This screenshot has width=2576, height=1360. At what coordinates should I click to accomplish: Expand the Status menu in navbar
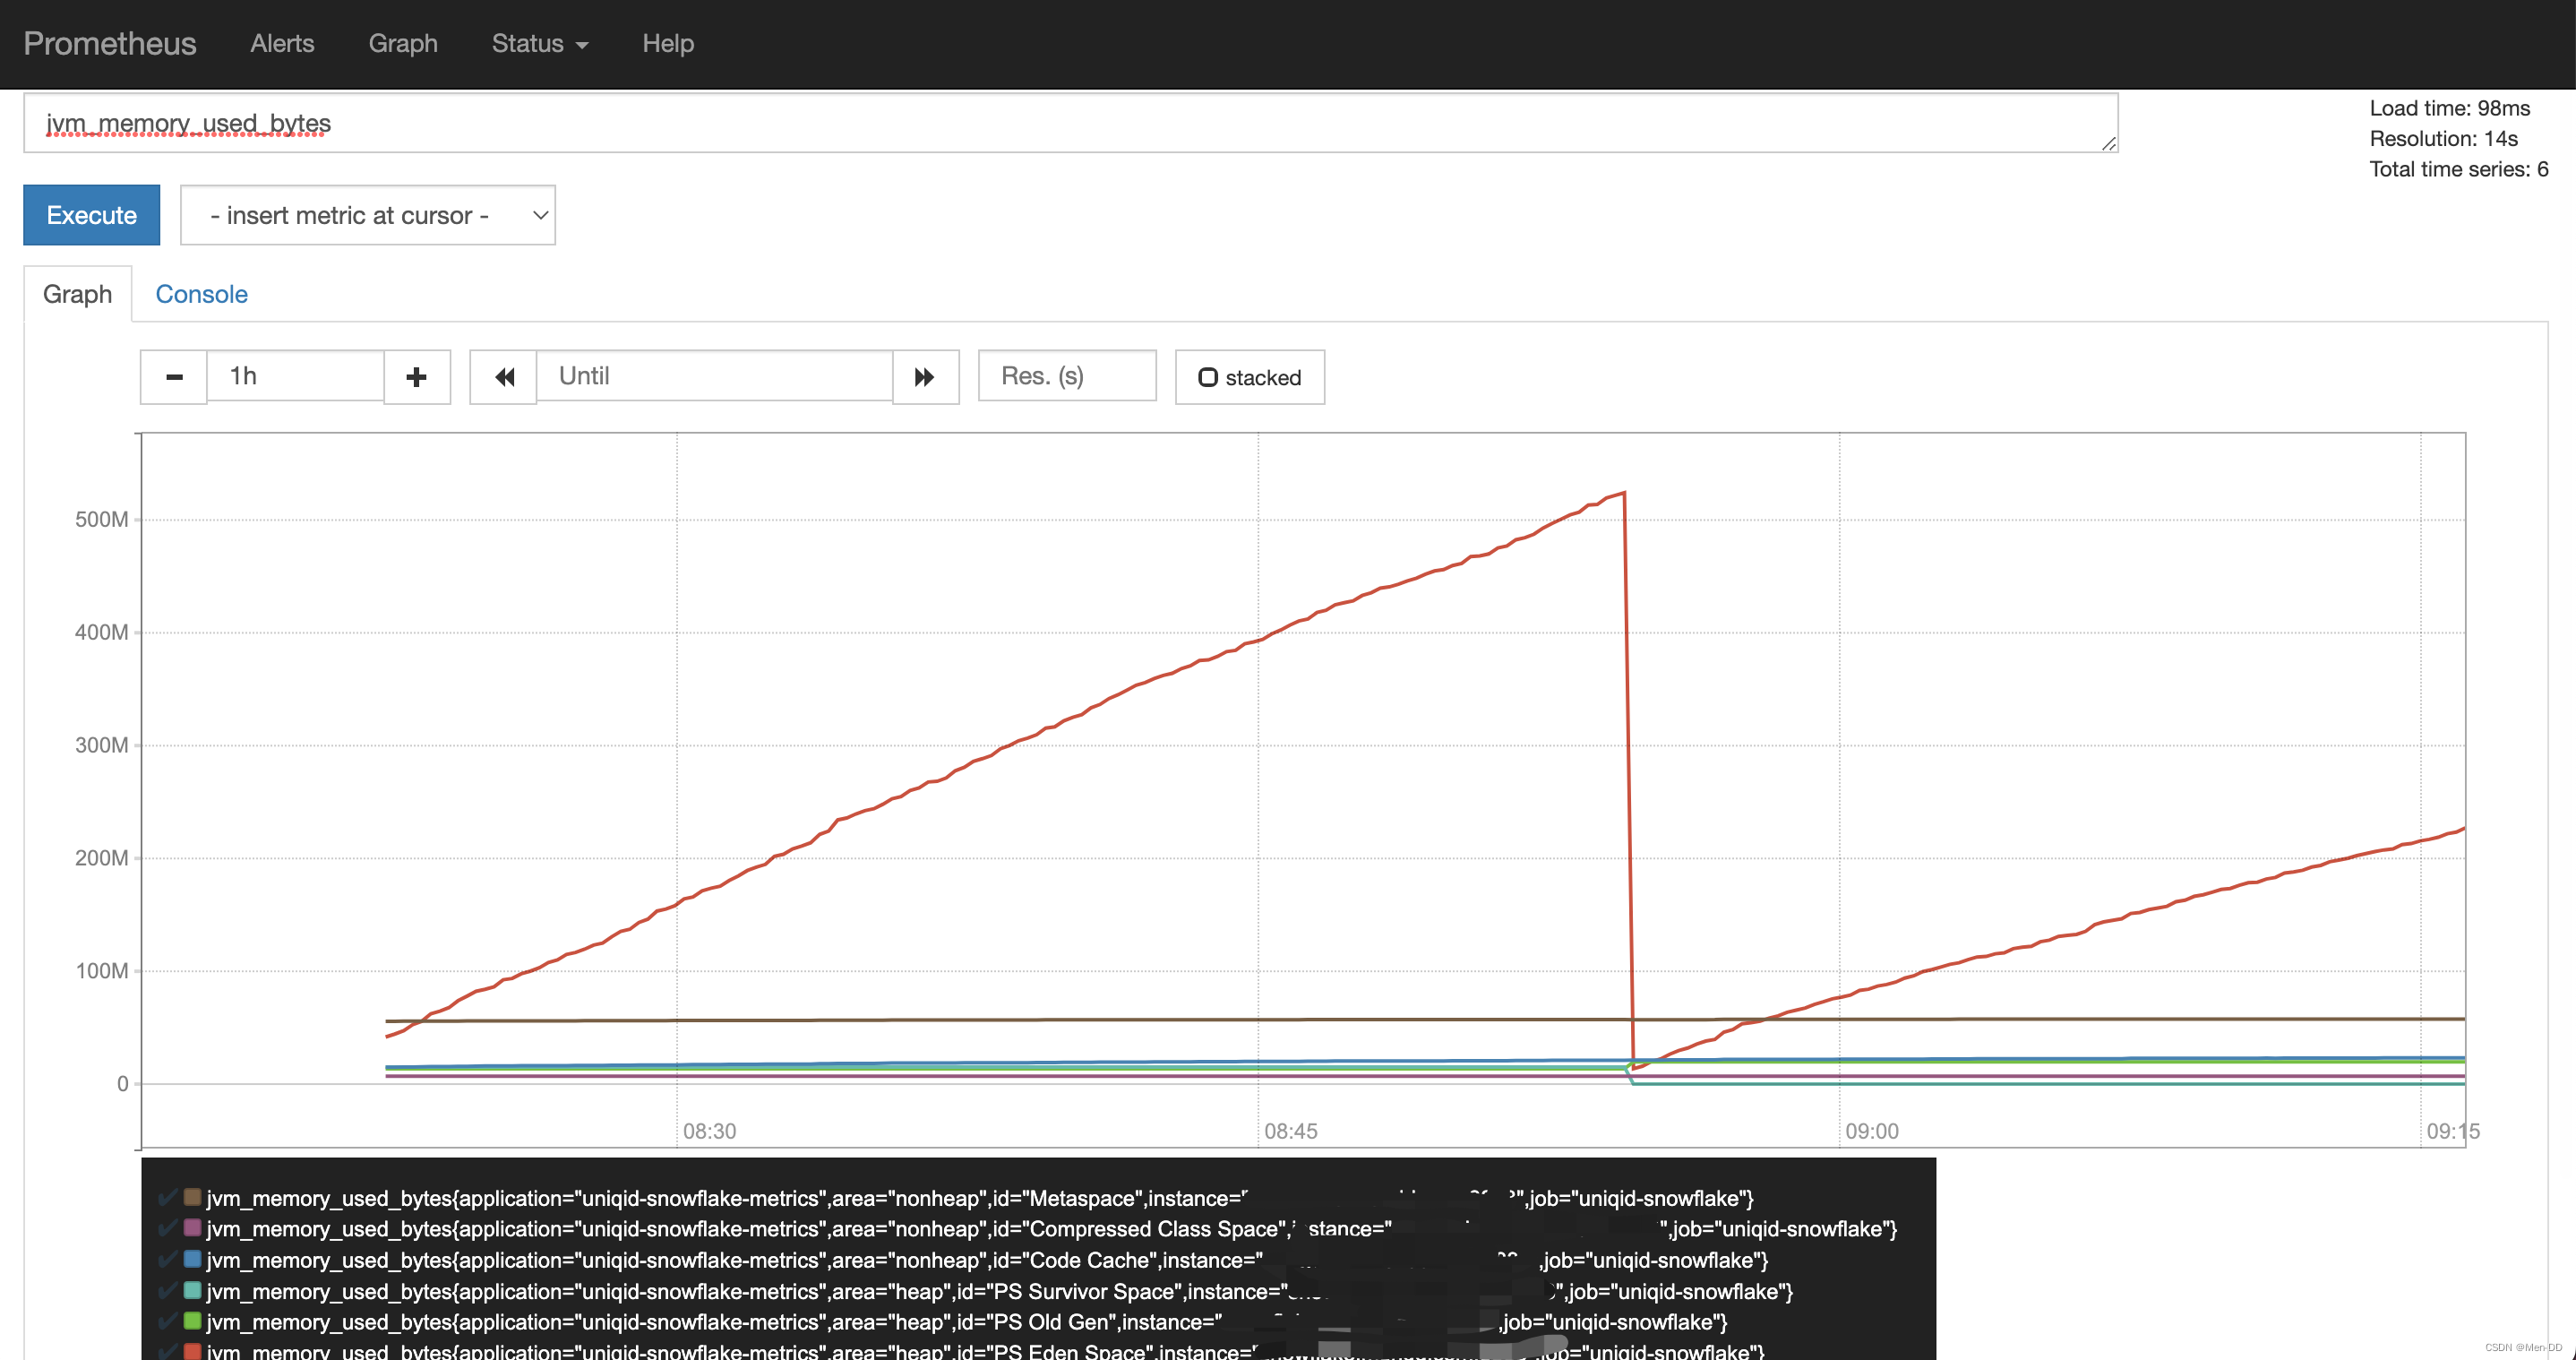(539, 44)
